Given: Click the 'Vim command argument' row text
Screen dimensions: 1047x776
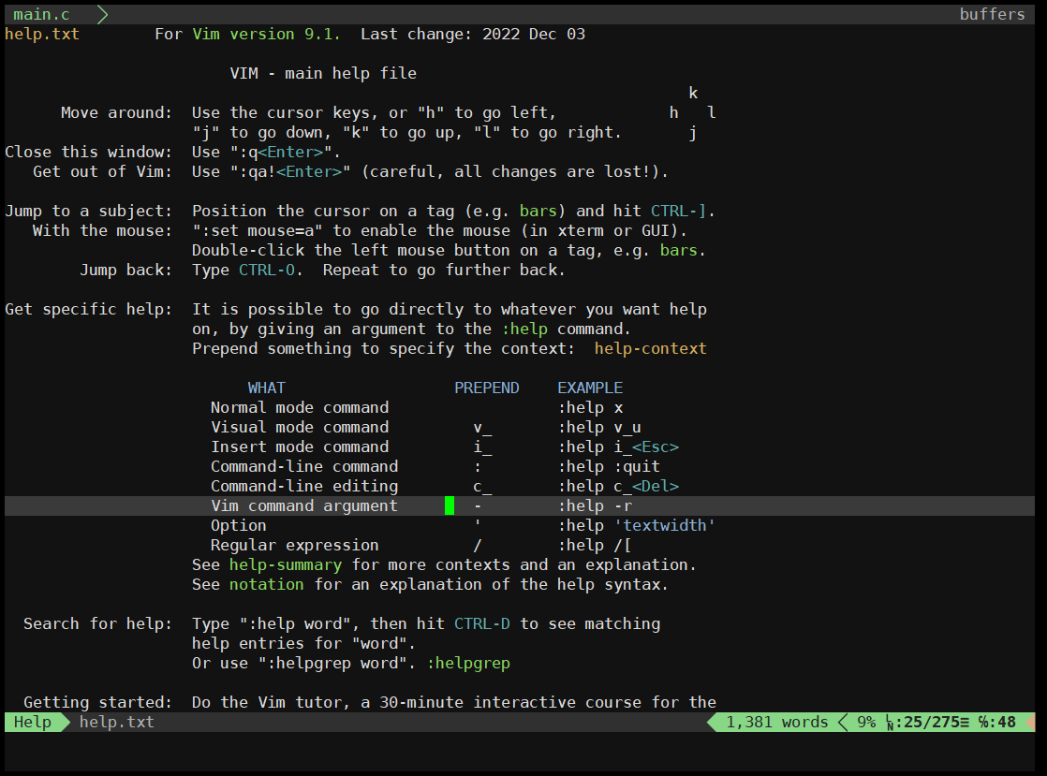Looking at the screenshot, I should coord(304,505).
